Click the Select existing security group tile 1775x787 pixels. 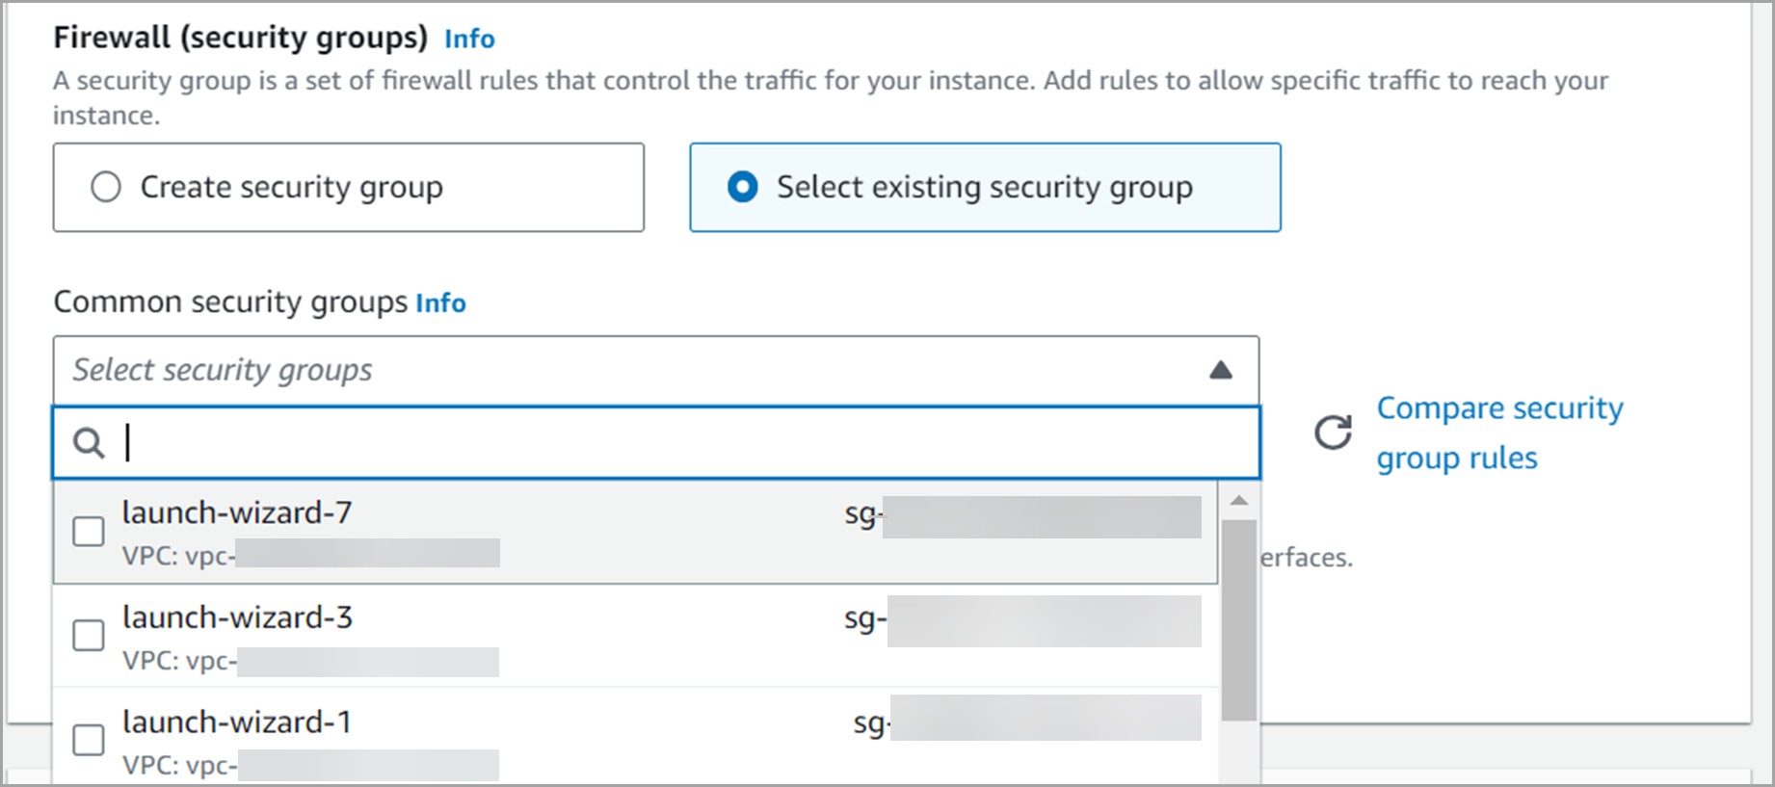tap(985, 187)
